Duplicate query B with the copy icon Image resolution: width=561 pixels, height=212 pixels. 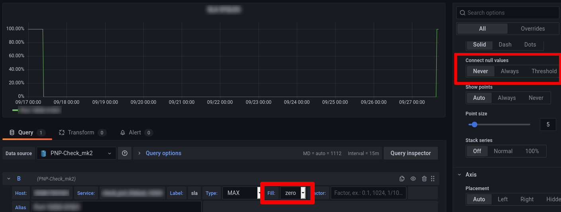point(402,179)
